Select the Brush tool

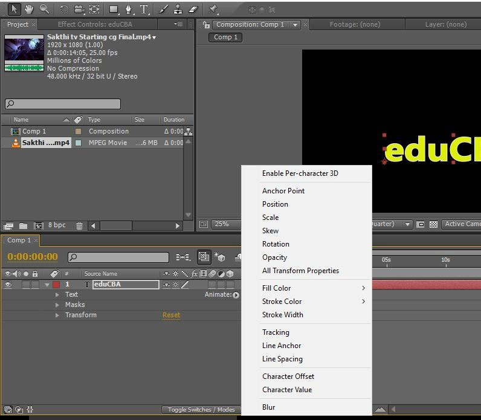(x=164, y=9)
